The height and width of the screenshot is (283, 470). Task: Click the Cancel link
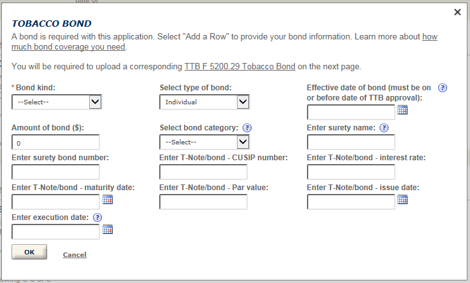[75, 255]
